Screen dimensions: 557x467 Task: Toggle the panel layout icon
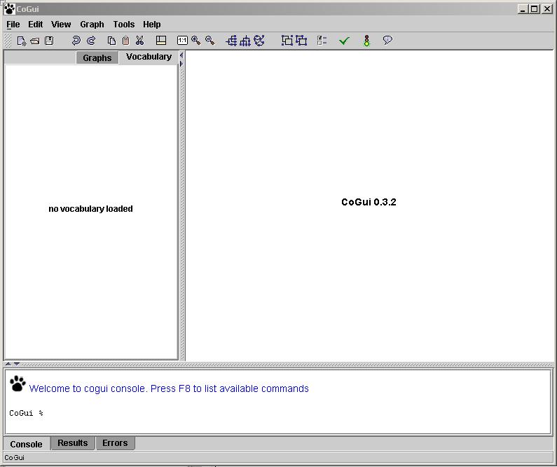coord(161,41)
